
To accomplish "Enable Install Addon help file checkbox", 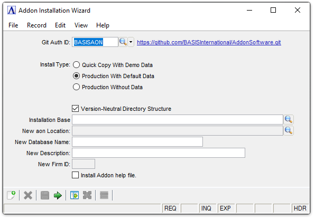I will [x=76, y=175].
